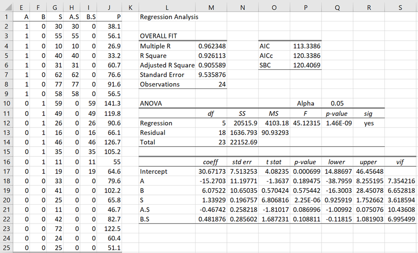The image size is (418, 253).
Task: Click the 'std err' heading cell
Action: pyautogui.click(x=242, y=162)
